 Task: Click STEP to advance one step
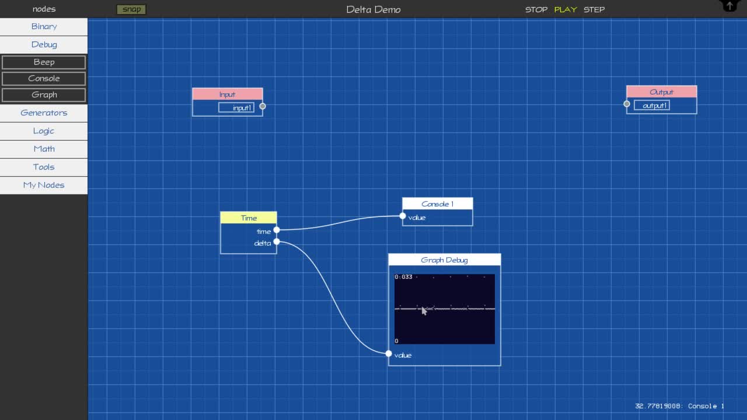594,9
